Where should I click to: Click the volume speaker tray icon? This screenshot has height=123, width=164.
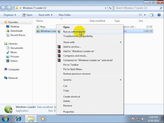tap(143, 119)
